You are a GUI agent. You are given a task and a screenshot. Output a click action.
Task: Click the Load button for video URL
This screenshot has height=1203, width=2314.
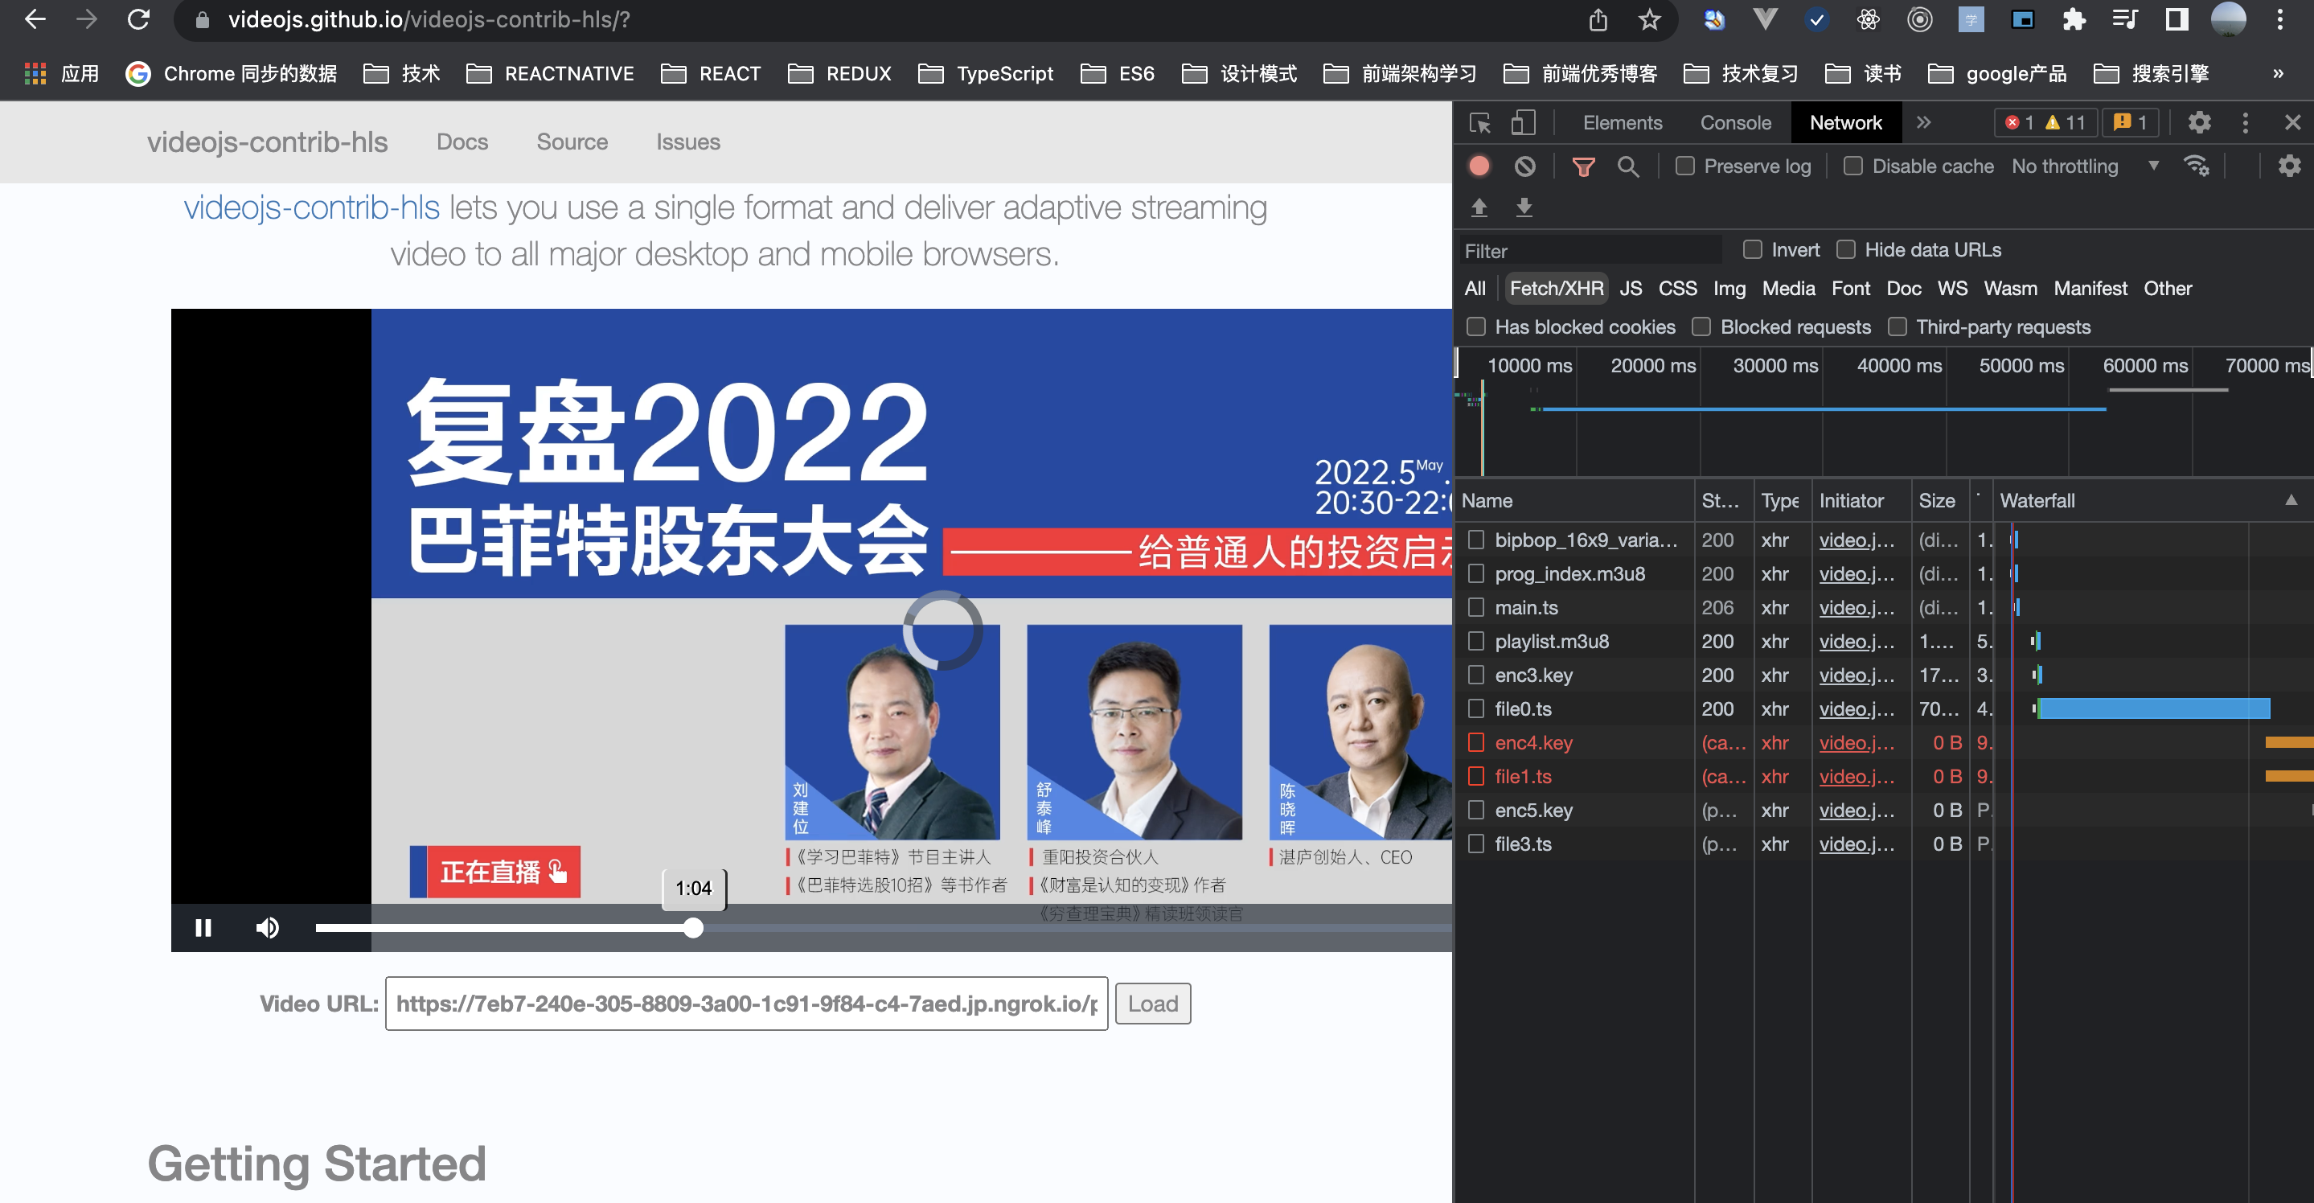(1154, 1003)
